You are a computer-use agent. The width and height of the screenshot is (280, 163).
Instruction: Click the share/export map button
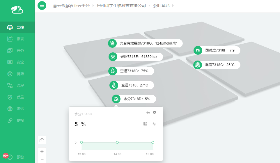click(42, 140)
